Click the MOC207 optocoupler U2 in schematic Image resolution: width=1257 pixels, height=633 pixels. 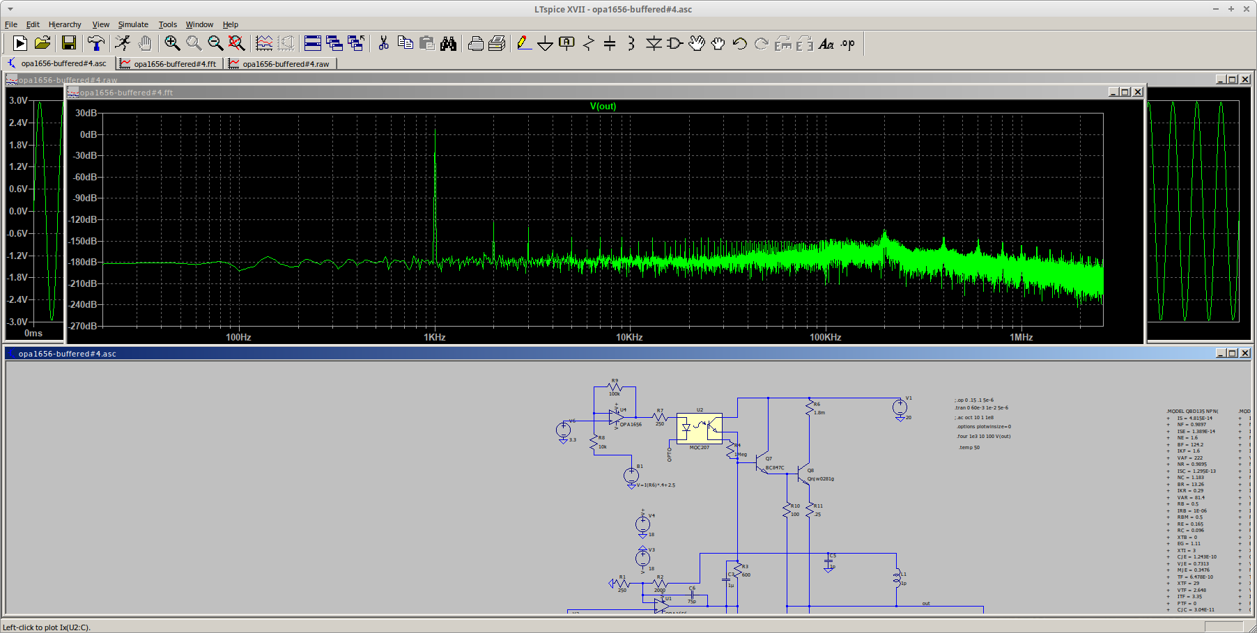[700, 428]
